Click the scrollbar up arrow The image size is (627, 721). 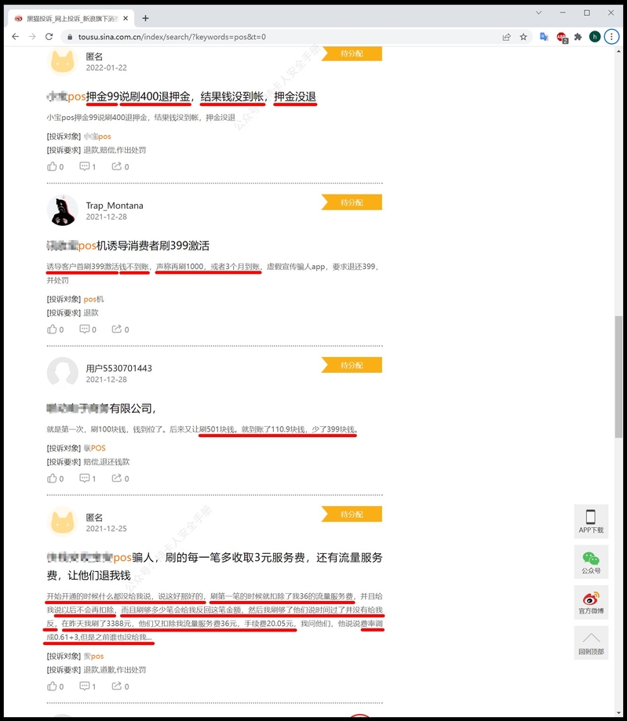[x=618, y=50]
